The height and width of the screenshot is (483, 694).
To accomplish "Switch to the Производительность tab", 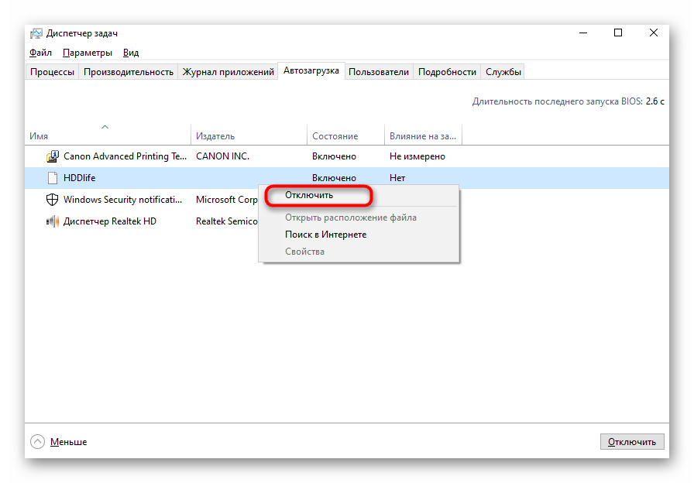I will (x=129, y=72).
